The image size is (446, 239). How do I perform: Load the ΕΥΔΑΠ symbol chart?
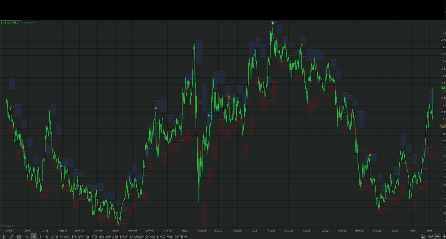[124, 236]
